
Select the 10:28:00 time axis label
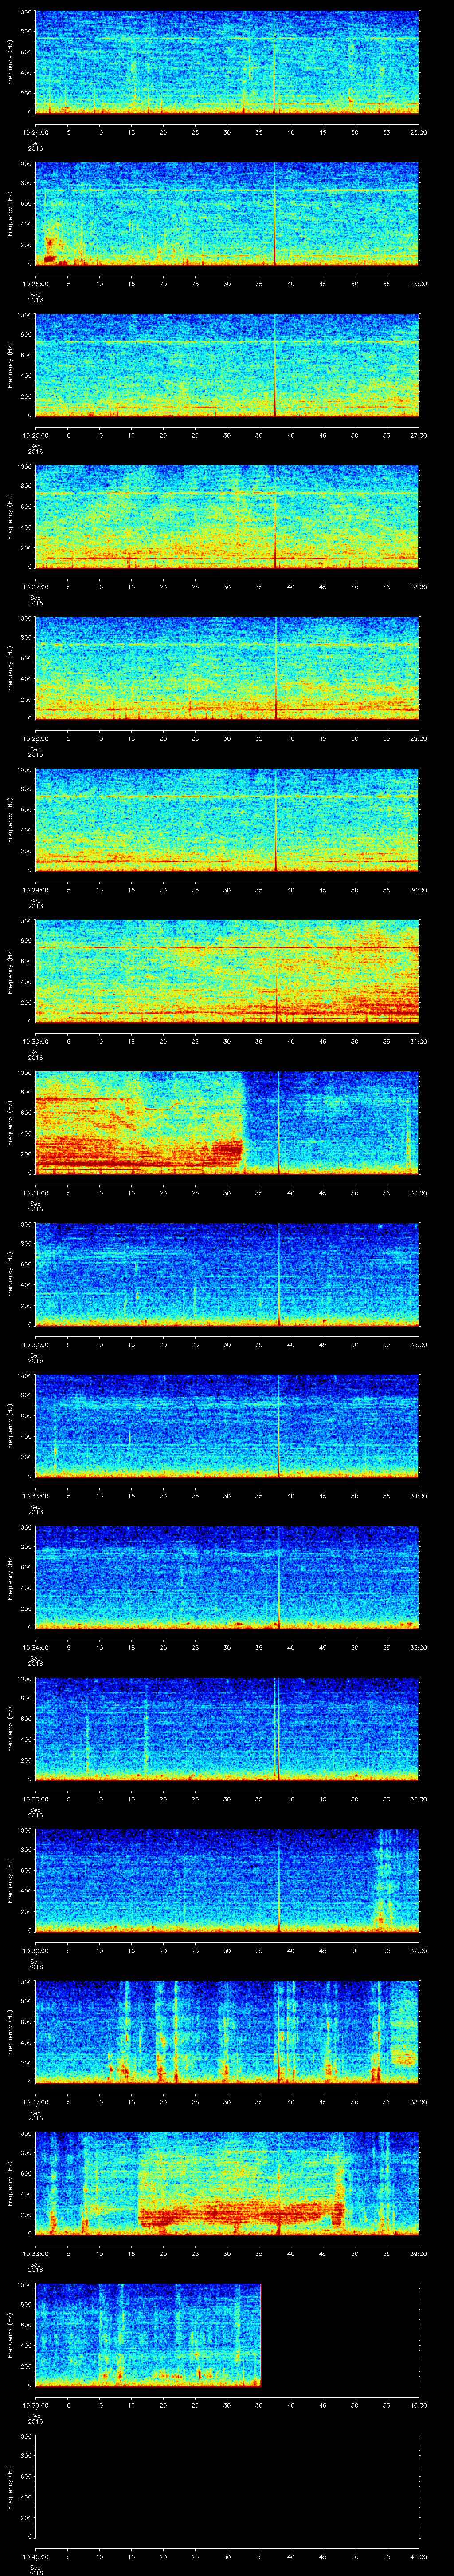[x=35, y=738]
